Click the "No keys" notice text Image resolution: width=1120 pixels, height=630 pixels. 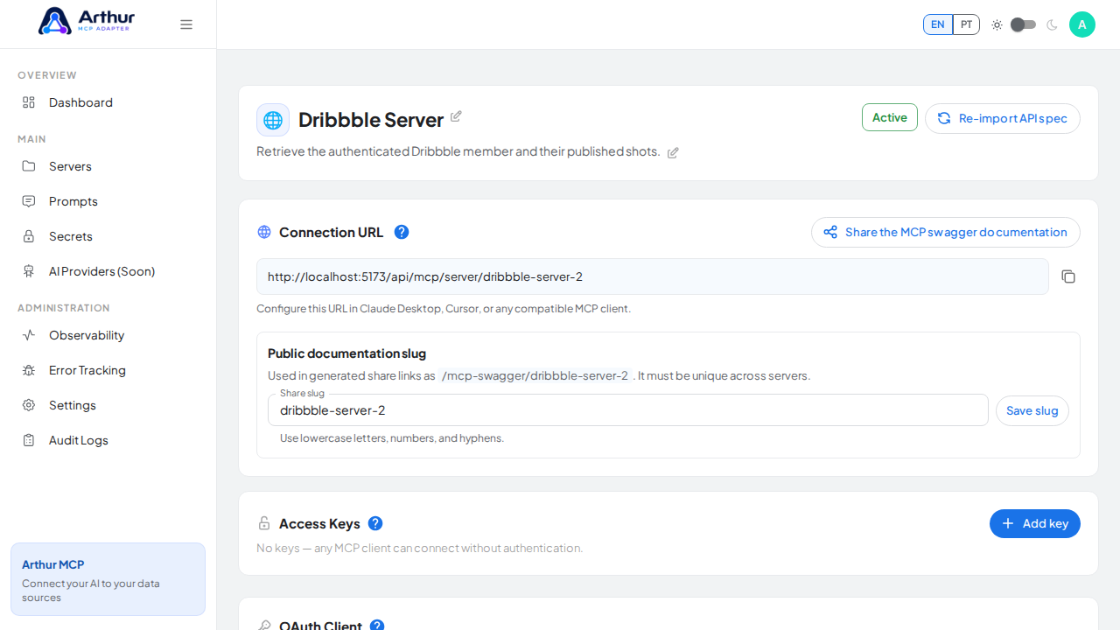click(x=420, y=548)
